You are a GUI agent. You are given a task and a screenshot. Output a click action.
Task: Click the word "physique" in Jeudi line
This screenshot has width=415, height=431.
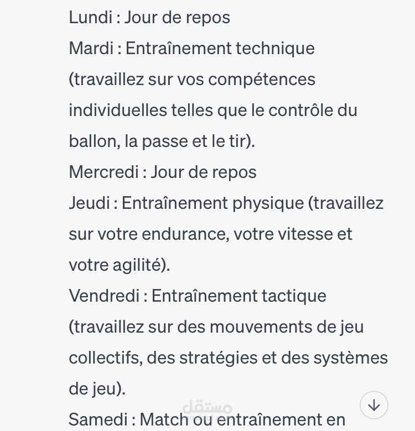(268, 203)
